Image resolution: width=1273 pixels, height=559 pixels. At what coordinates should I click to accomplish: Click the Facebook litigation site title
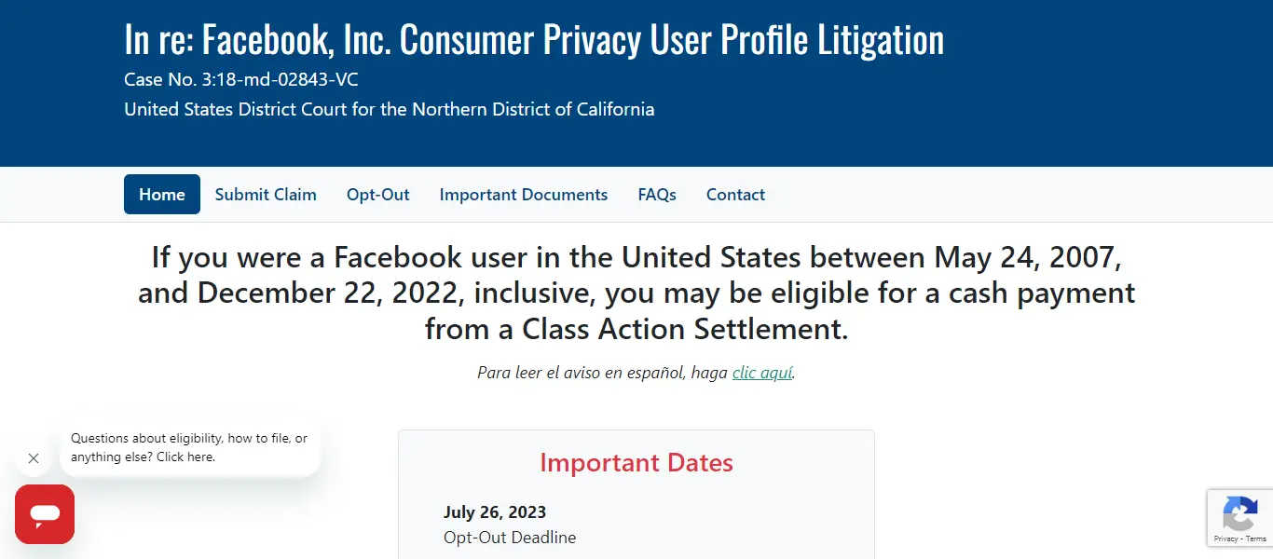[x=533, y=39]
